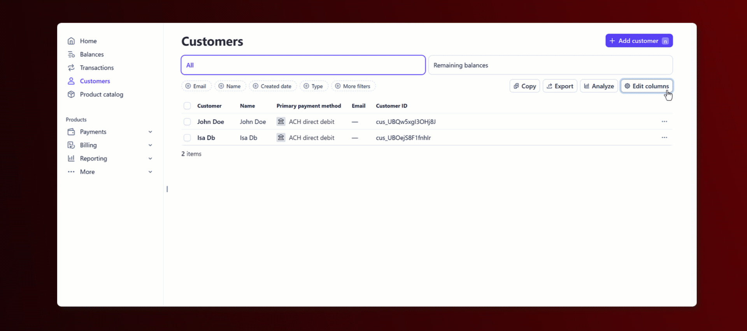This screenshot has height=331, width=747.
Task: Click the export arrow icon
Action: [549, 86]
